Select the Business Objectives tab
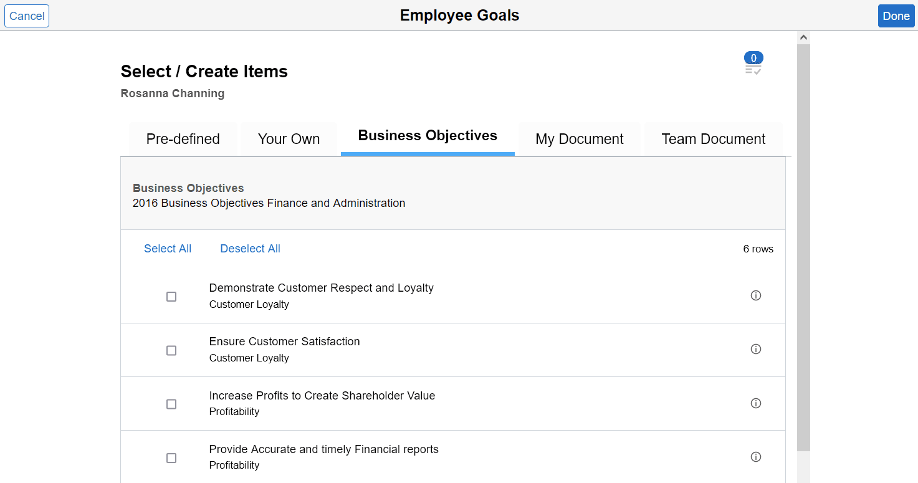The height and width of the screenshot is (483, 918). tap(427, 135)
